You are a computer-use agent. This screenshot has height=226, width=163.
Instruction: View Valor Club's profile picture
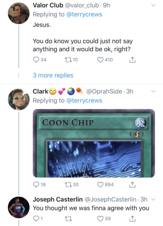tap(18, 13)
